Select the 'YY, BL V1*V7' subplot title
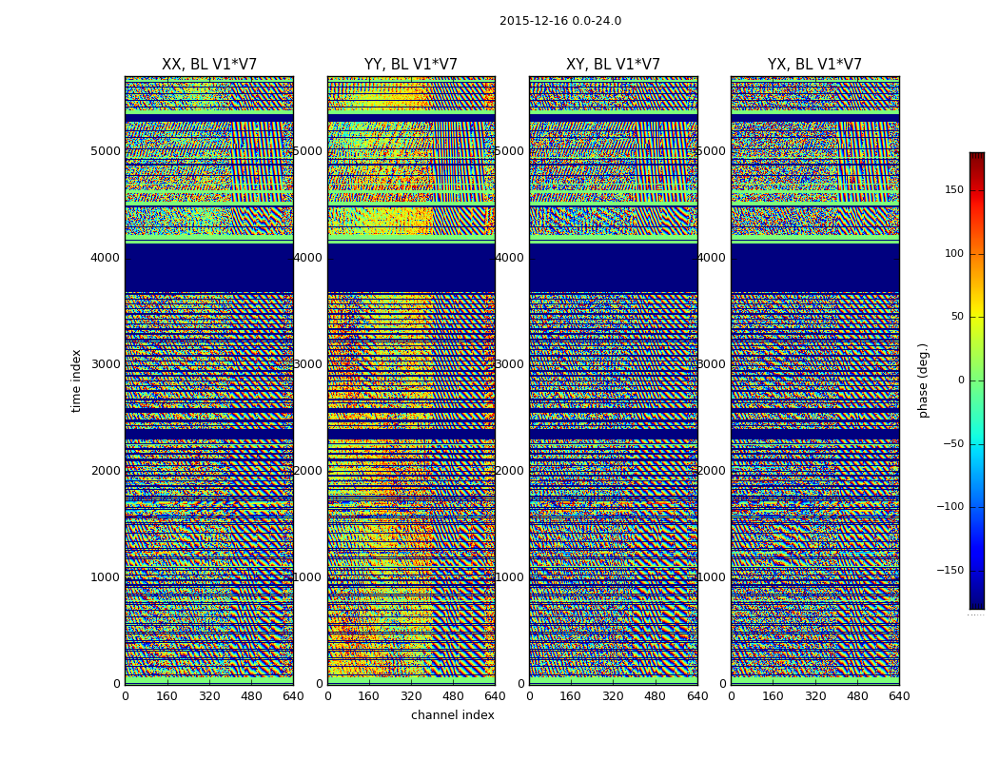999x761 pixels. [411, 65]
